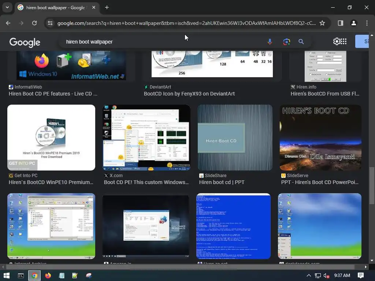This screenshot has height=281, width=375.
Task: Open the 9:37 AM clock
Action: tap(342, 276)
